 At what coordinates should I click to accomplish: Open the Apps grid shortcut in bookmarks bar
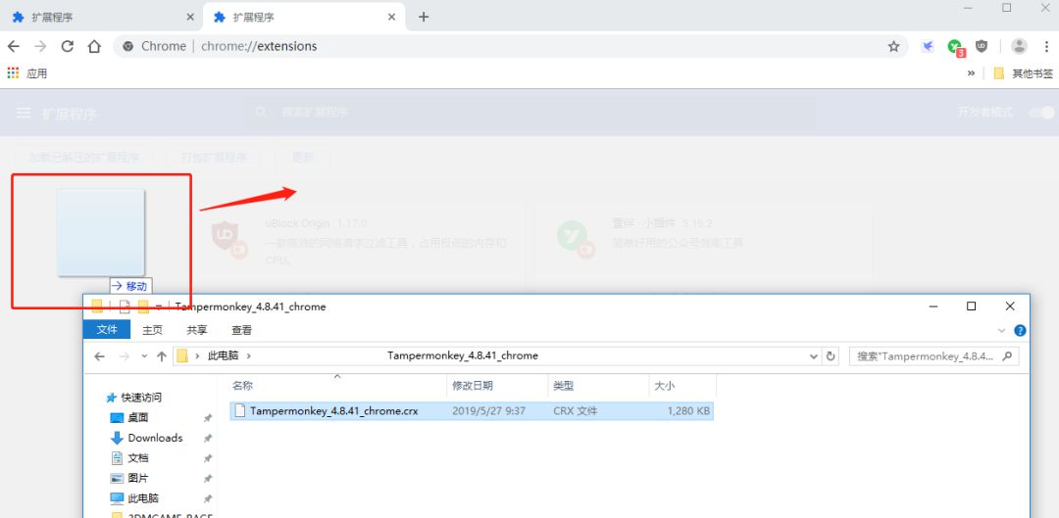tap(13, 72)
